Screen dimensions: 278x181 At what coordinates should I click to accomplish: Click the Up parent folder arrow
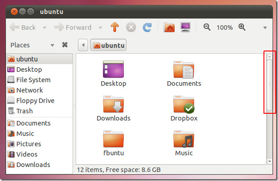[x=114, y=28]
